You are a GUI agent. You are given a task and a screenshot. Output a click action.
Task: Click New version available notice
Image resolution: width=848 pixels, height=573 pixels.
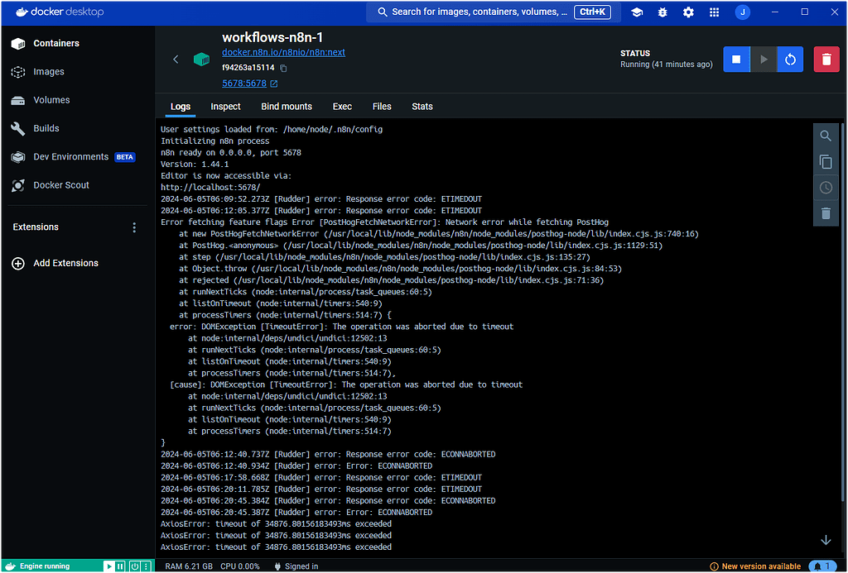coord(755,566)
